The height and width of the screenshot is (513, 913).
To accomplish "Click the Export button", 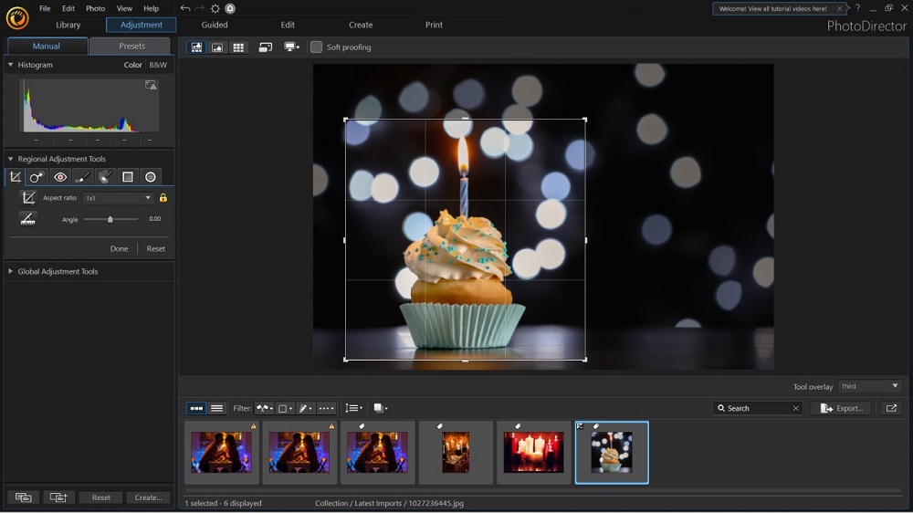I will click(x=841, y=408).
